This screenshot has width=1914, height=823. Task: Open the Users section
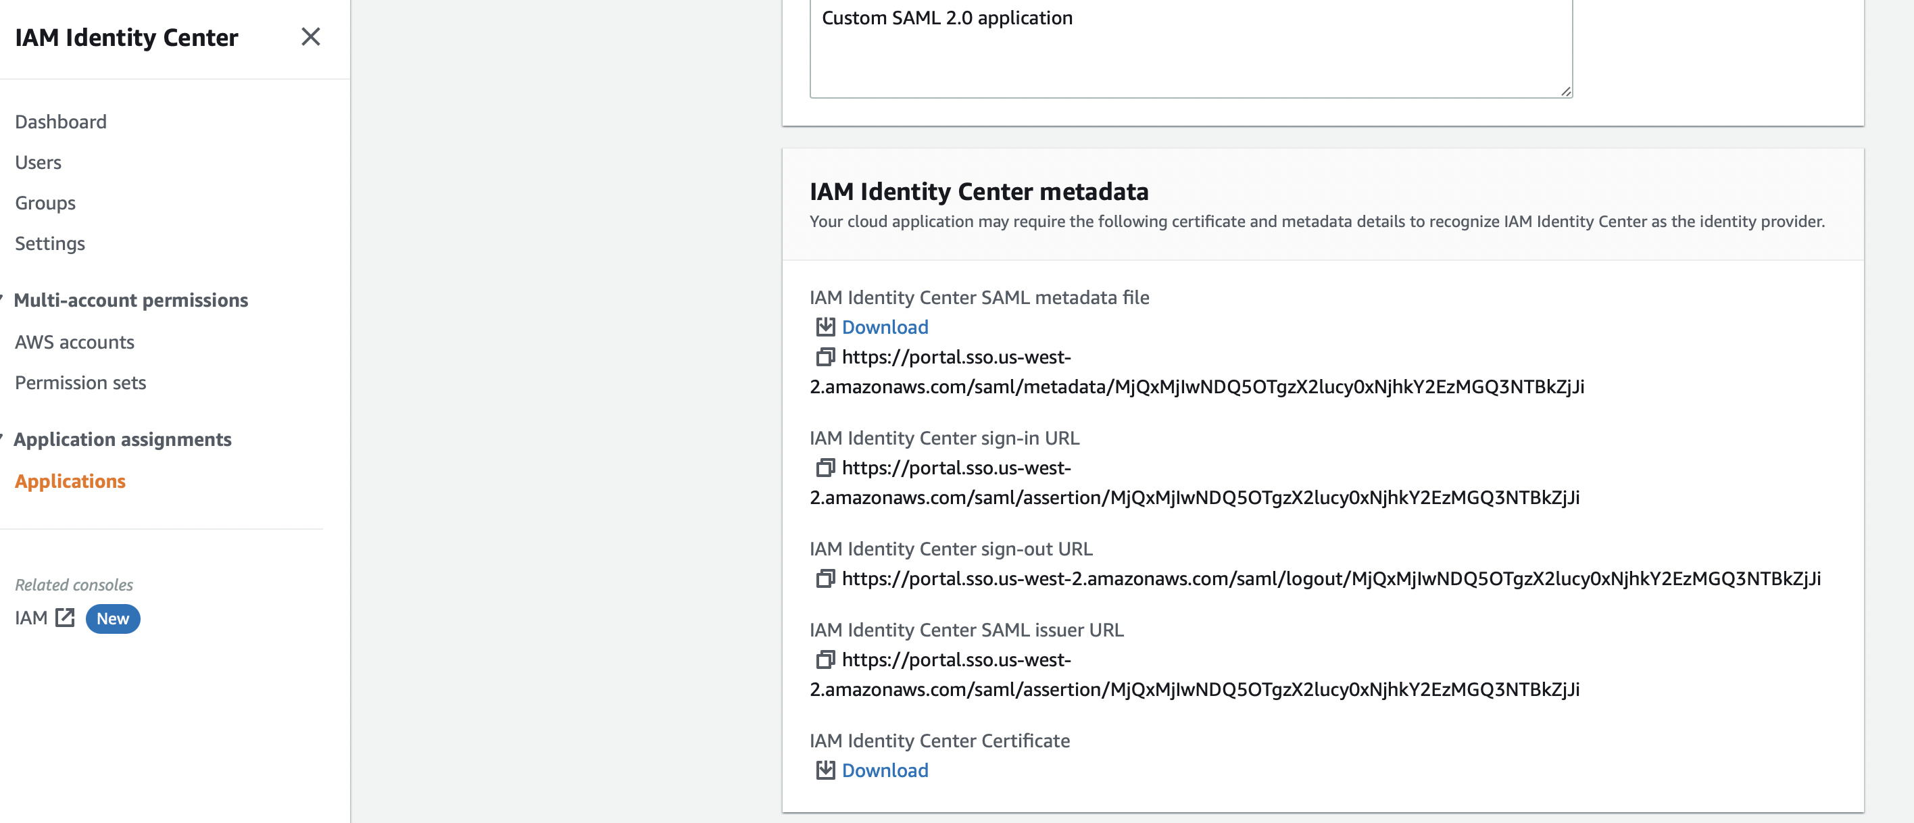pyautogui.click(x=38, y=162)
